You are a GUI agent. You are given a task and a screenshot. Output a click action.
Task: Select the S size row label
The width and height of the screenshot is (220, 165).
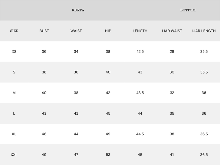(x=14, y=72)
